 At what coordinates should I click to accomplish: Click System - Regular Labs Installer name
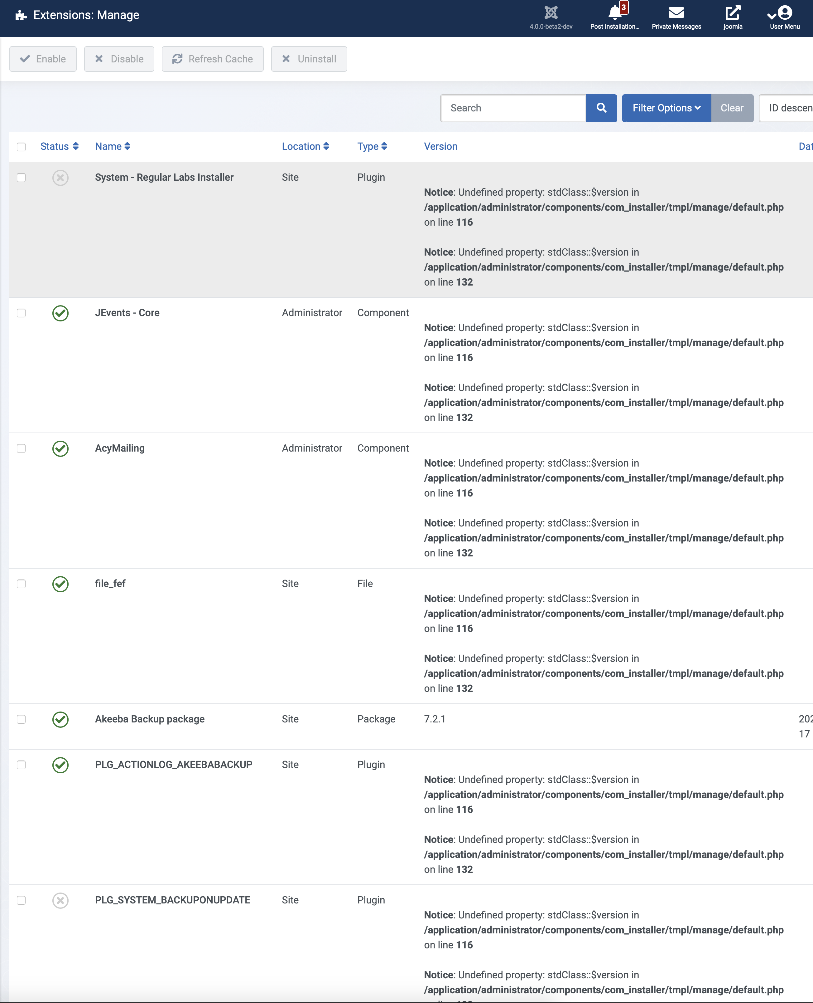click(x=164, y=177)
